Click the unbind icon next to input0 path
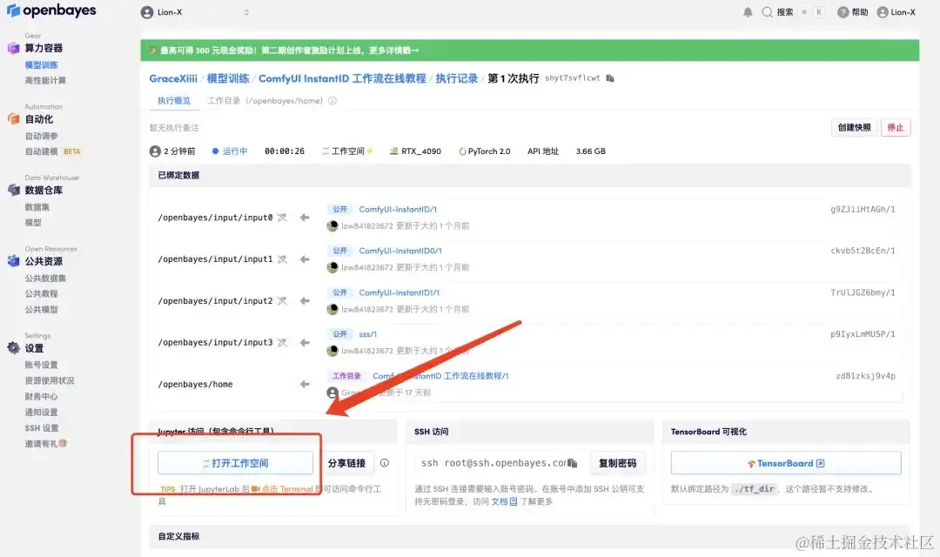940x557 pixels. click(282, 217)
